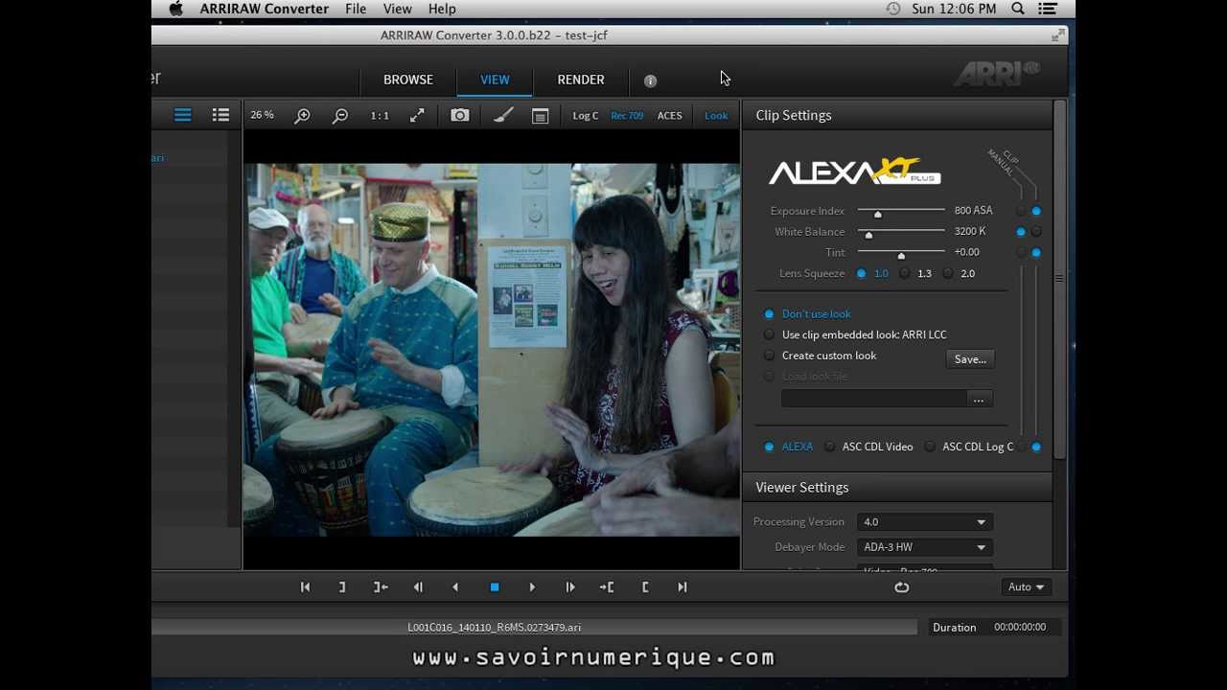The image size is (1227, 690).
Task: Open the Help menu
Action: click(x=442, y=9)
